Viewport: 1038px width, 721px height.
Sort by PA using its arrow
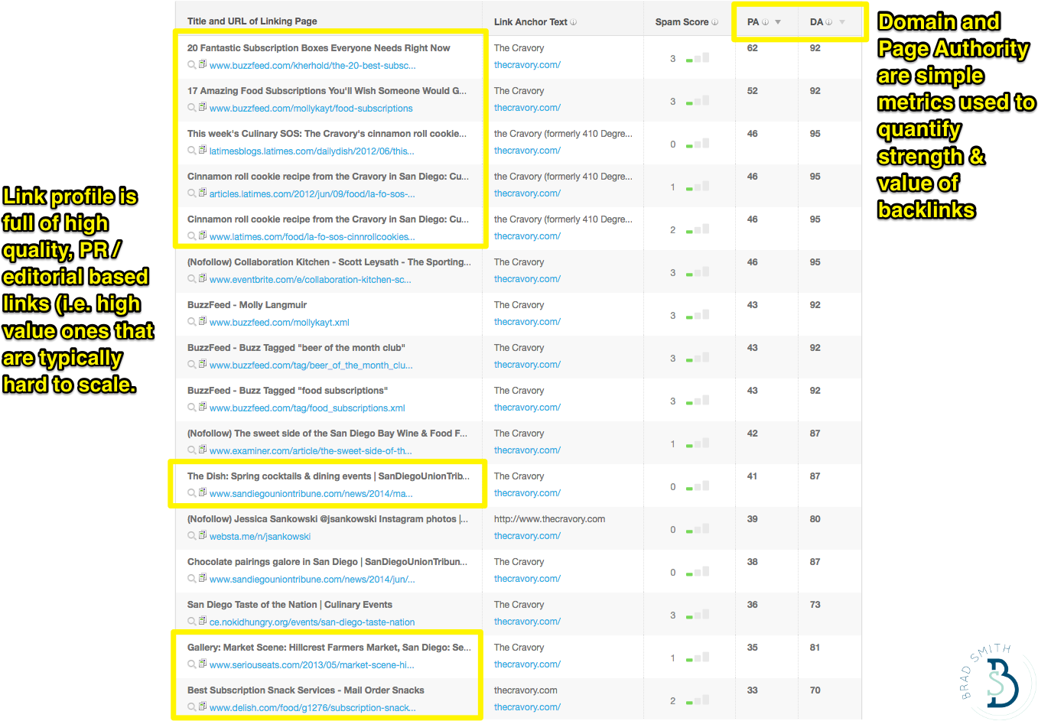click(778, 22)
